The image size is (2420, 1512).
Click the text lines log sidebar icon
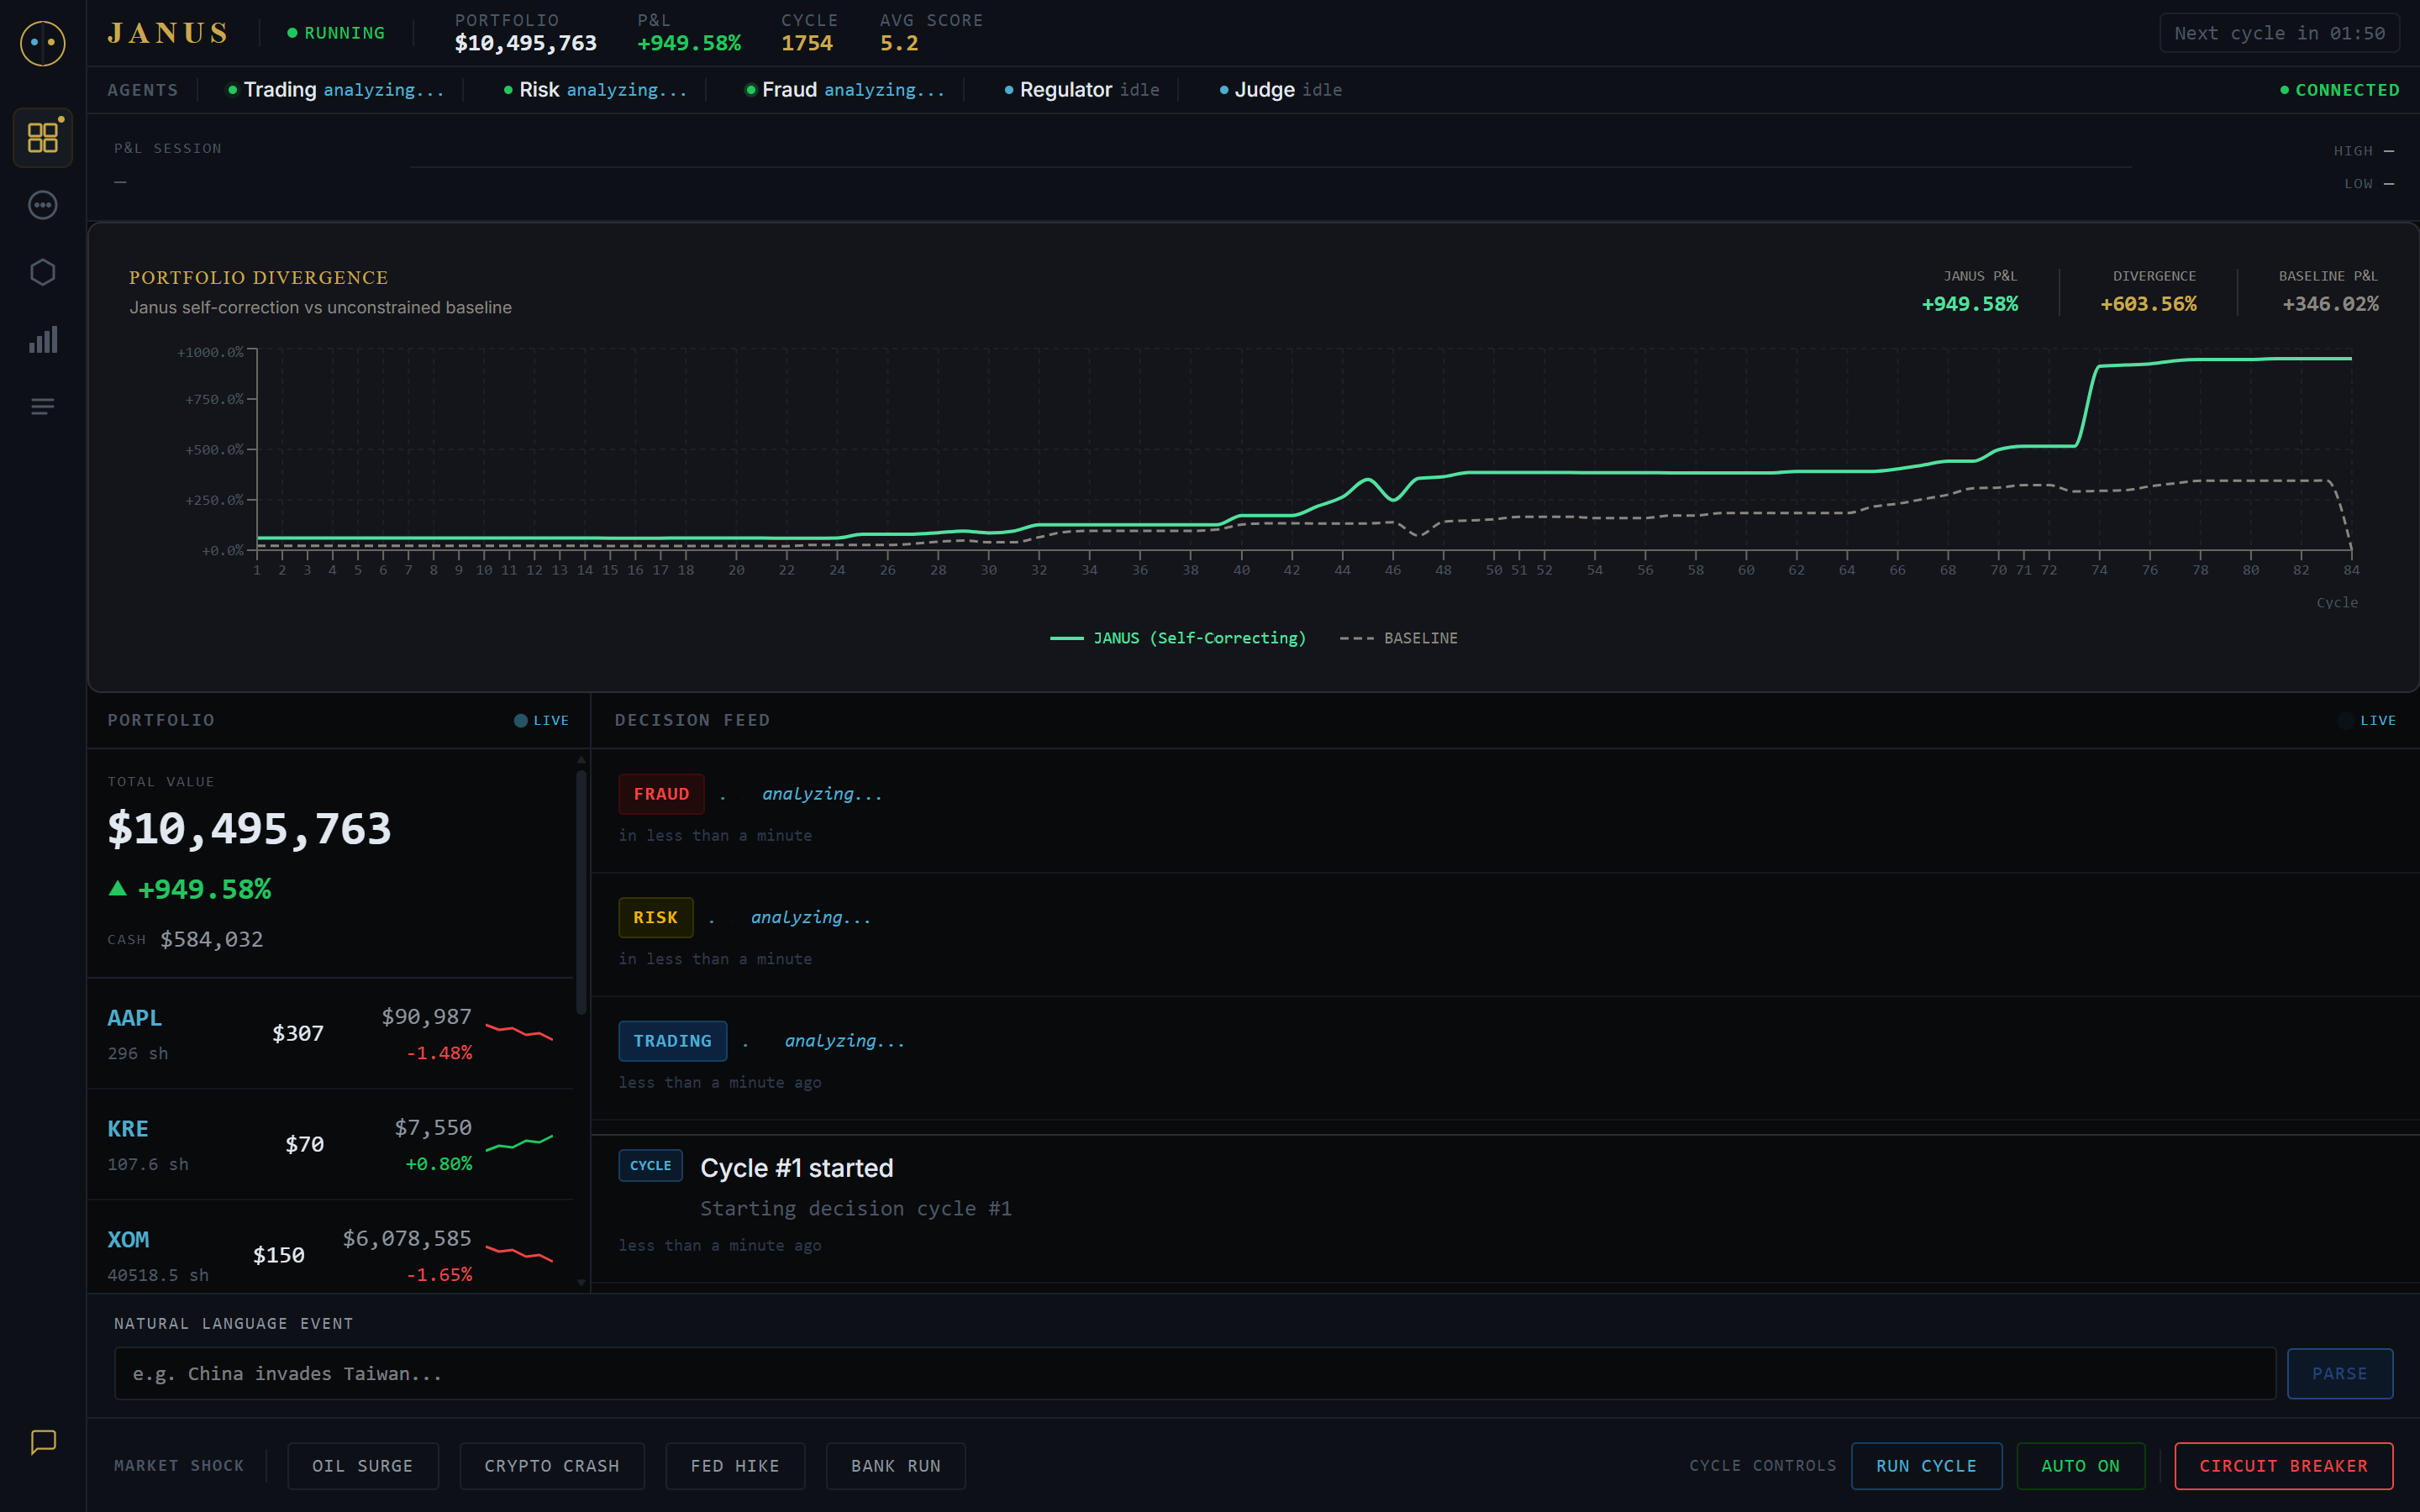click(x=43, y=406)
